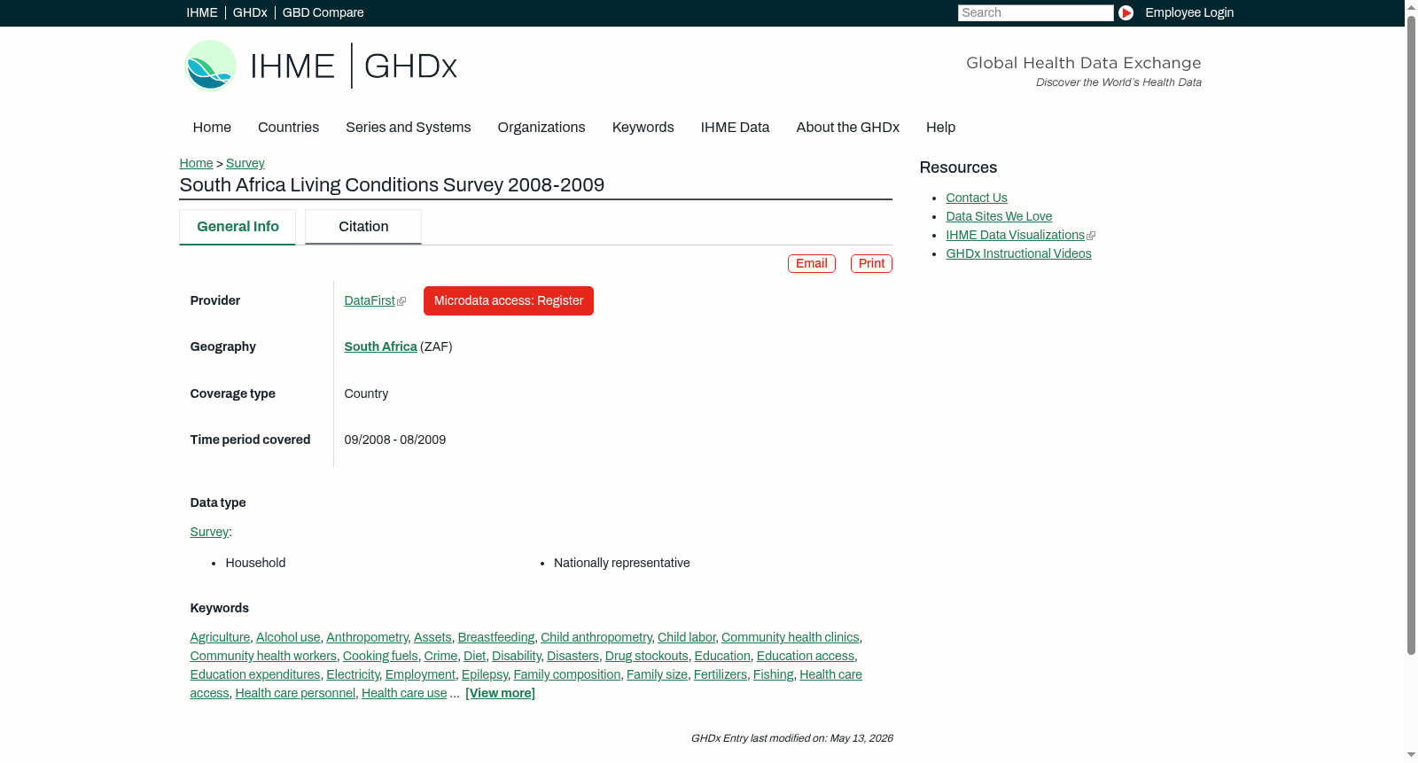The width and height of the screenshot is (1418, 763).
Task: Select the General Info tab
Action: (x=238, y=227)
